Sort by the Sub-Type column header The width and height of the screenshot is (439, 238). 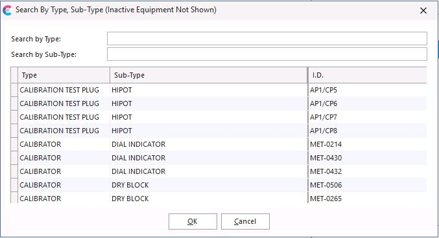coord(209,75)
